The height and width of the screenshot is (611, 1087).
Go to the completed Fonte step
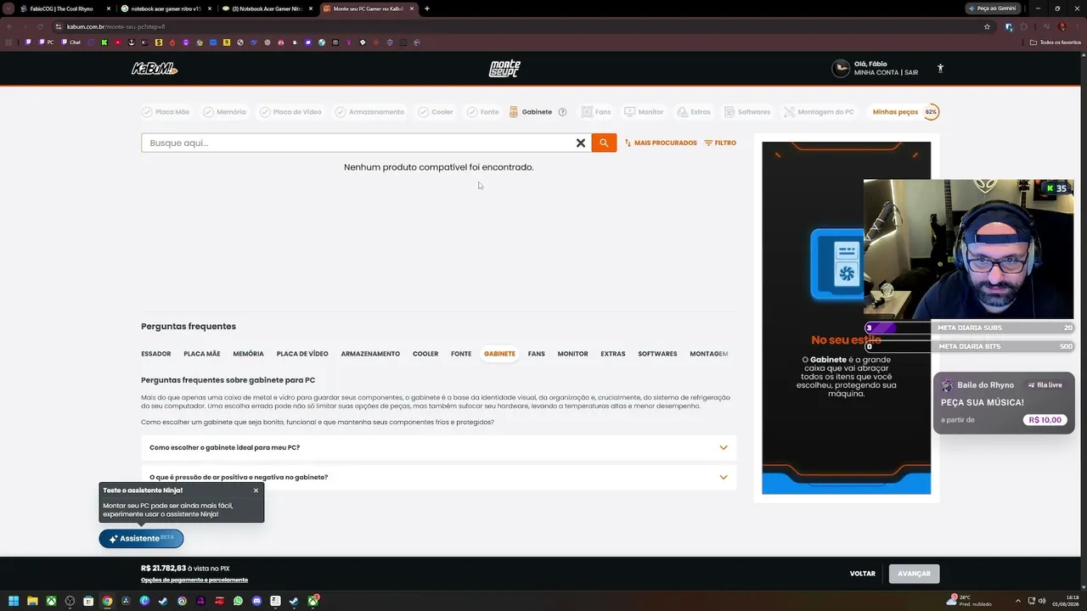[482, 112]
